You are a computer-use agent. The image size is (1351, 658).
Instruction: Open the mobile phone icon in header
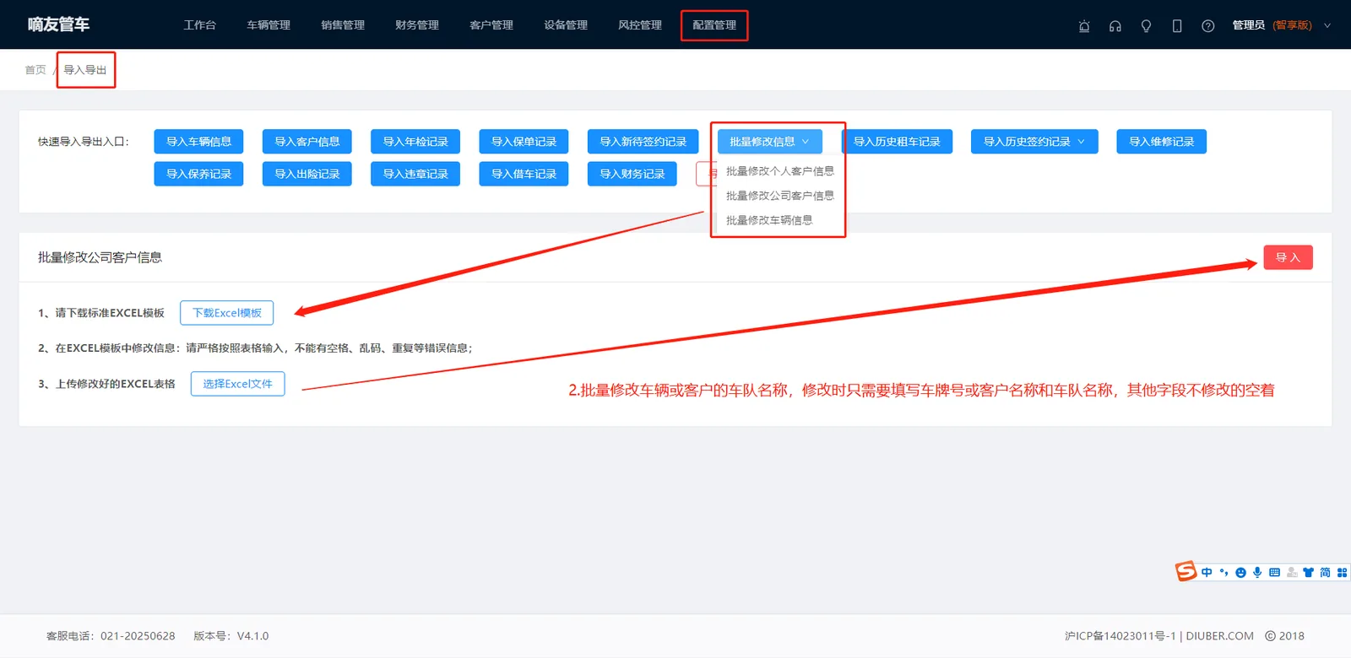pyautogui.click(x=1177, y=26)
